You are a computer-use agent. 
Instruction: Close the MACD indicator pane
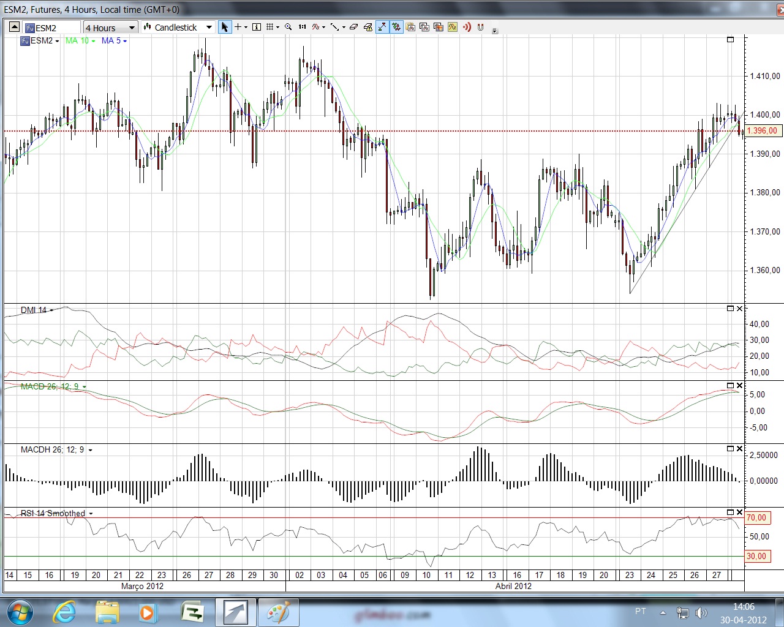tap(739, 385)
